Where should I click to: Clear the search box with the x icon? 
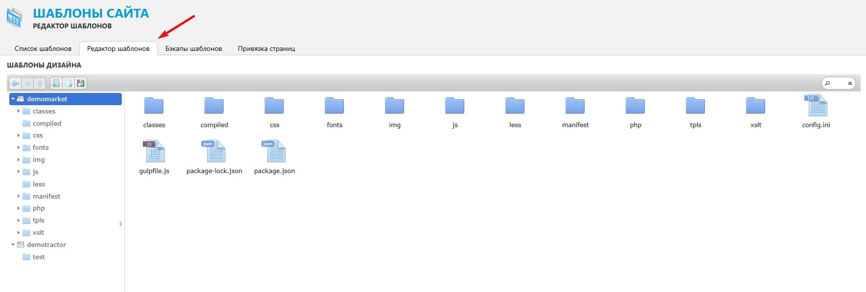coord(850,83)
